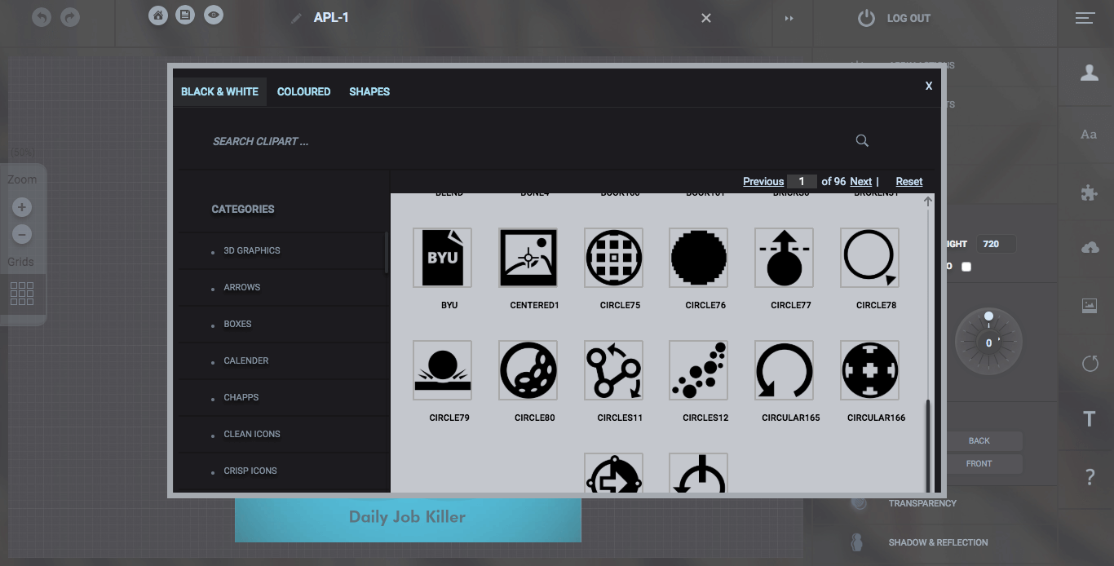
Task: Click the height value field showing 720
Action: (x=996, y=243)
